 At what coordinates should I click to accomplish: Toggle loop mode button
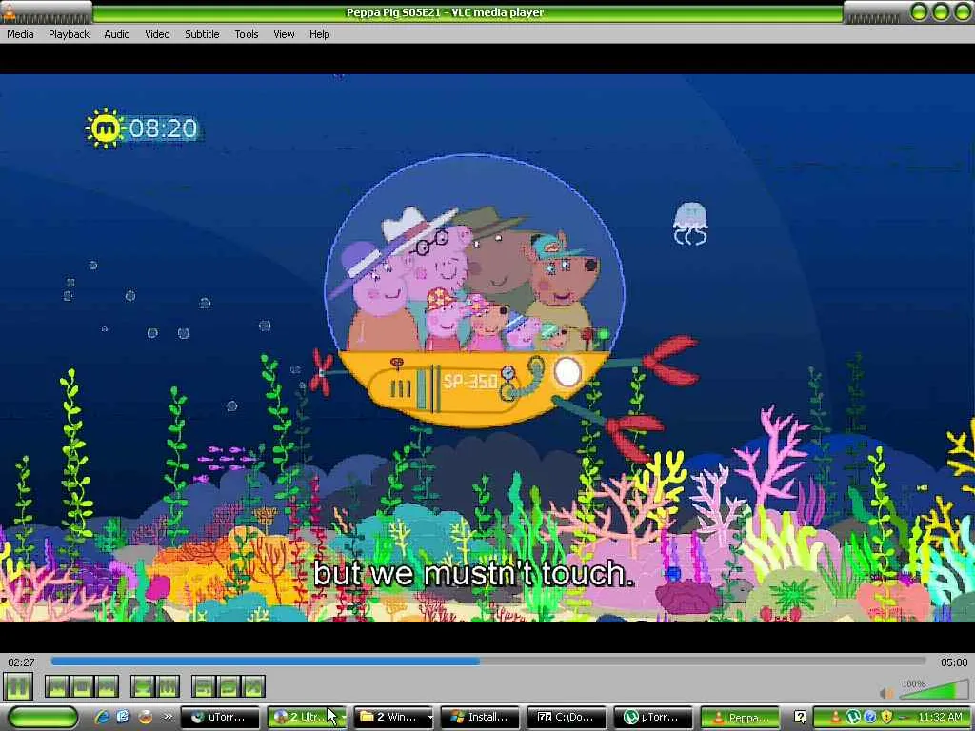point(229,687)
